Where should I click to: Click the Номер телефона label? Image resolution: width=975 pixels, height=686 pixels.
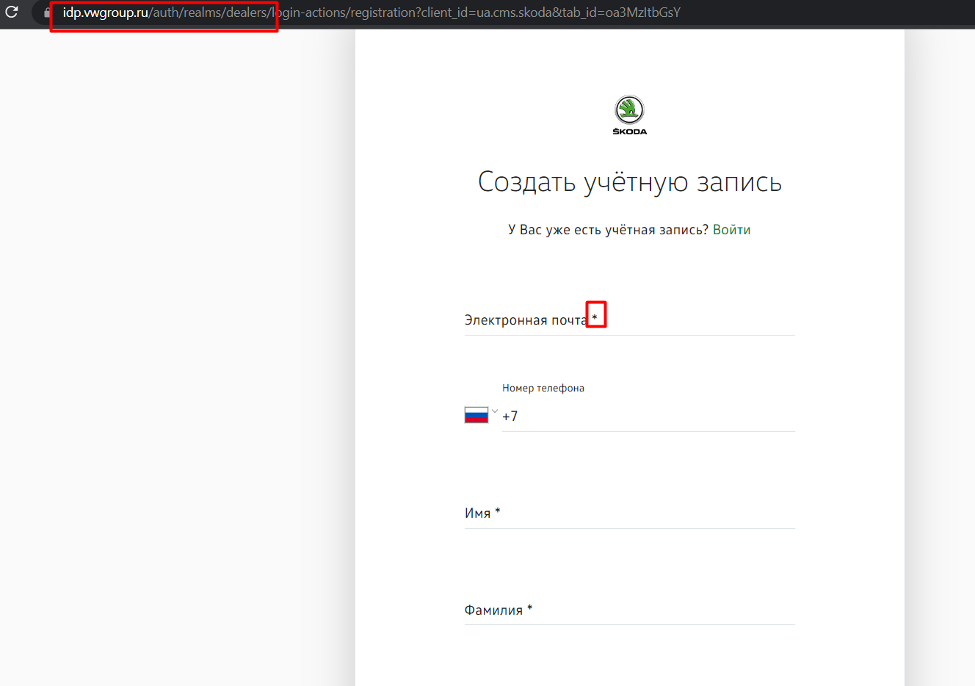543,388
